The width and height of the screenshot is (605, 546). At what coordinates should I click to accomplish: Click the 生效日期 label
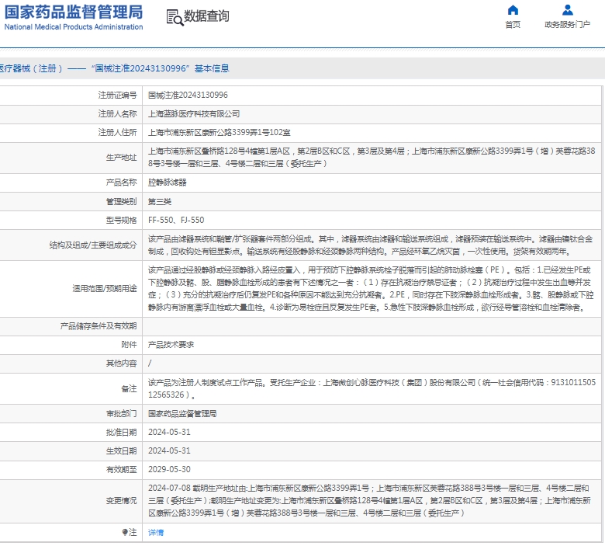click(x=121, y=450)
